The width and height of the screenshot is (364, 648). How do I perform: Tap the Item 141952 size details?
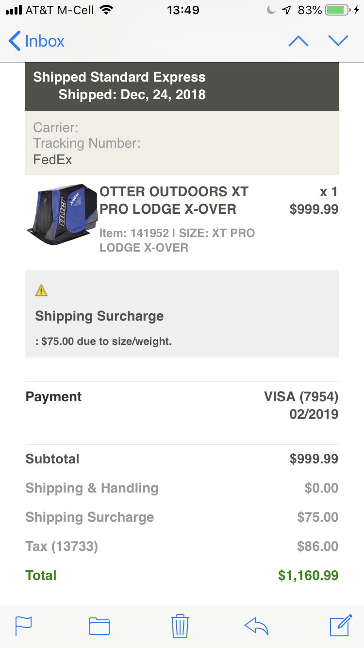tap(177, 240)
